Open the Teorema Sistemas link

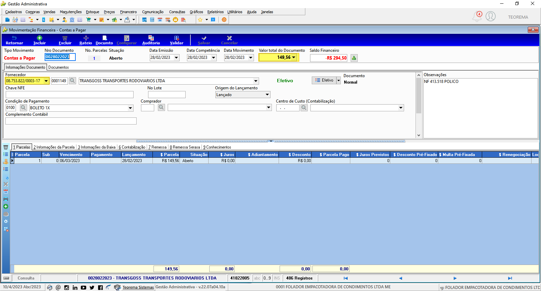click(x=138, y=287)
